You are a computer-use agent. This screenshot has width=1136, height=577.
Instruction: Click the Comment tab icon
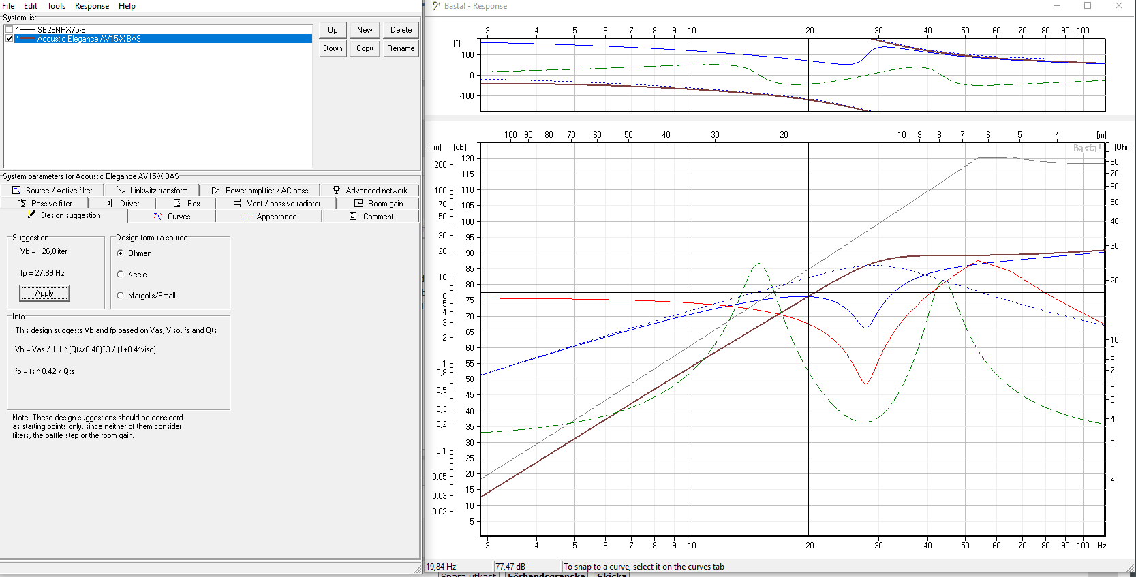(x=353, y=216)
